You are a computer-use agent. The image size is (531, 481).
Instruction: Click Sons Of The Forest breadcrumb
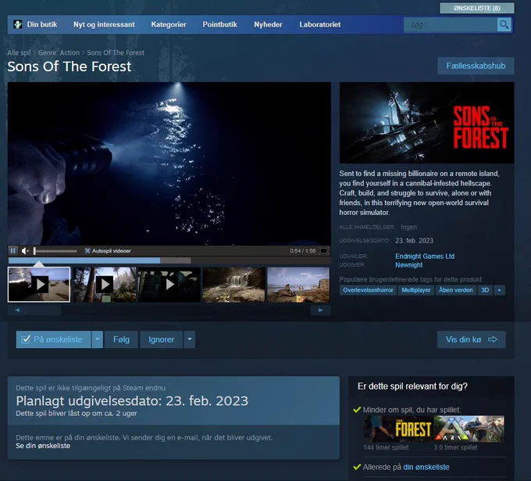(x=116, y=52)
